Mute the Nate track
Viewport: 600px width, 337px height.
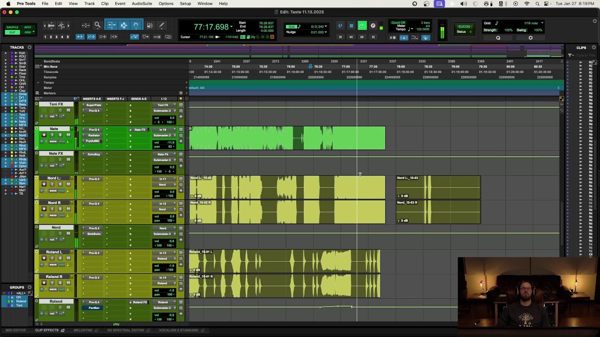[68, 135]
